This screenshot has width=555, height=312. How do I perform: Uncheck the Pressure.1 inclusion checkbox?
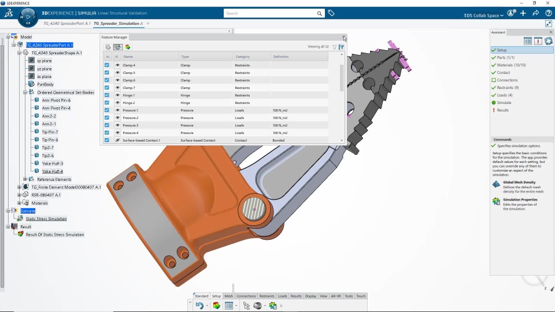tap(107, 110)
